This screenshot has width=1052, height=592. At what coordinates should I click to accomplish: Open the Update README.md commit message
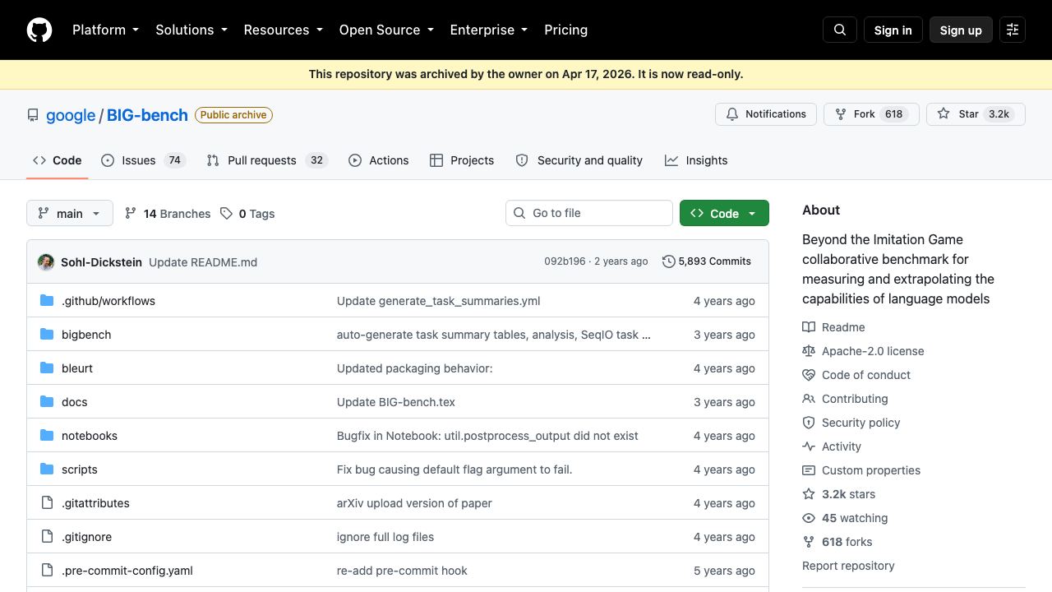[x=203, y=262]
